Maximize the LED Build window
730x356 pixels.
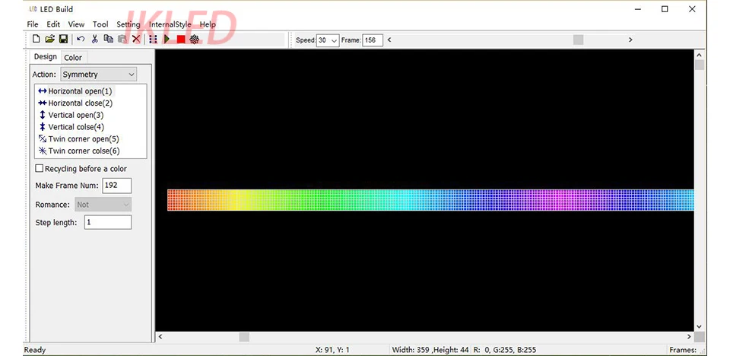665,9
